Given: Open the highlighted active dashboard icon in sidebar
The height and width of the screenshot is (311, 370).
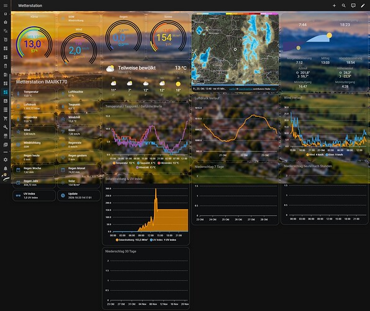Looking at the screenshot, I should coord(6,92).
